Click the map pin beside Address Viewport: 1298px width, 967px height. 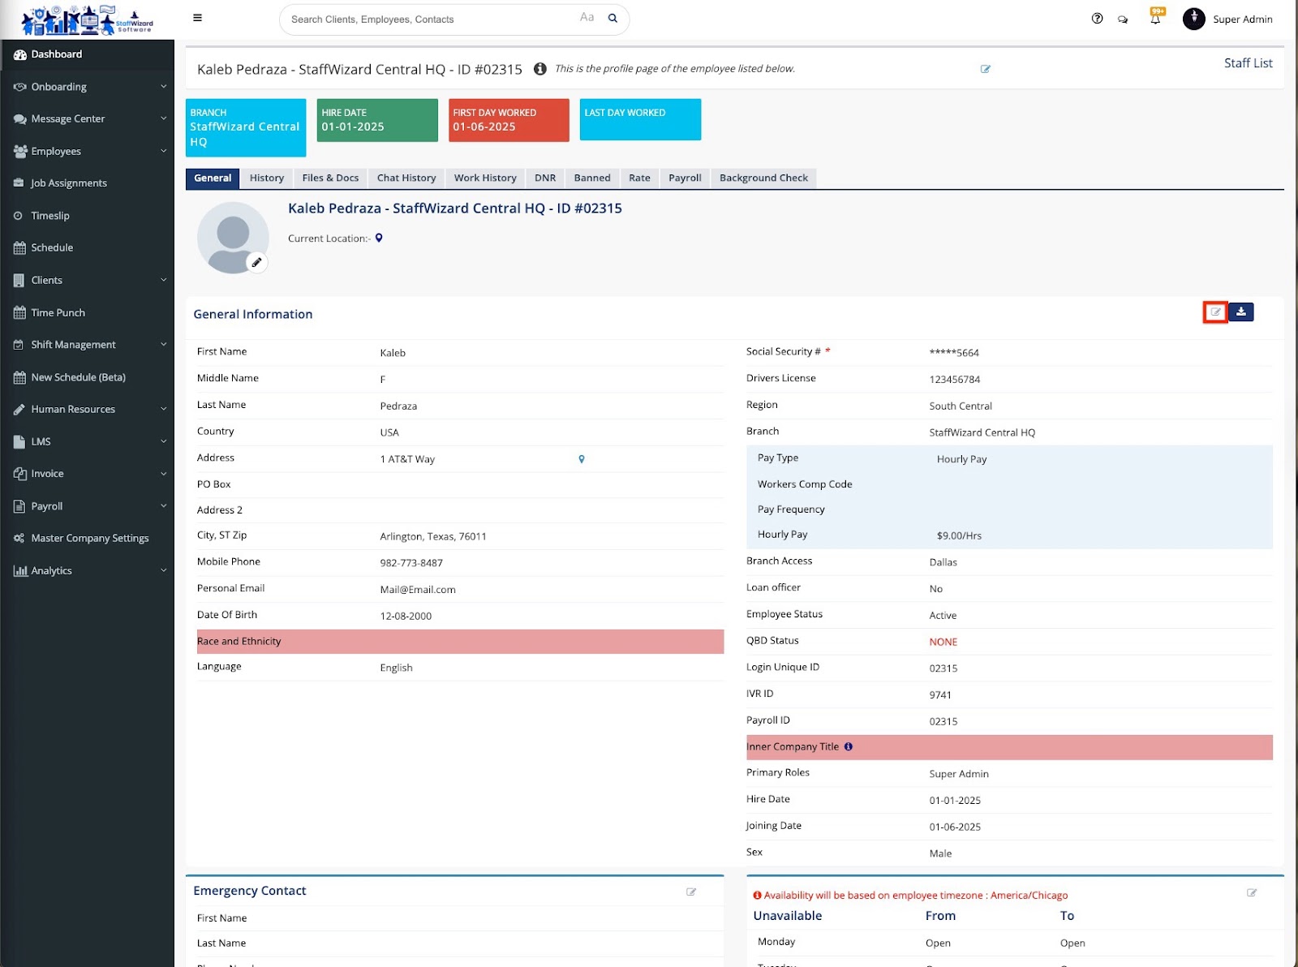[x=582, y=459]
